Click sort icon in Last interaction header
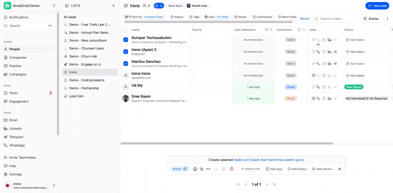This screenshot has width=393, height=193. (x=271, y=30)
